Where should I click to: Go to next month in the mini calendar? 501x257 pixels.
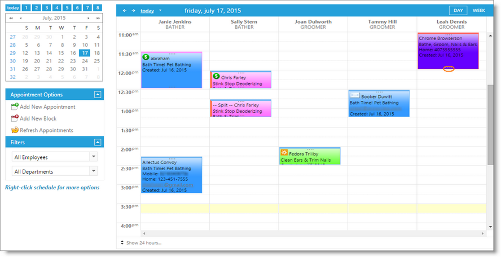pos(89,18)
